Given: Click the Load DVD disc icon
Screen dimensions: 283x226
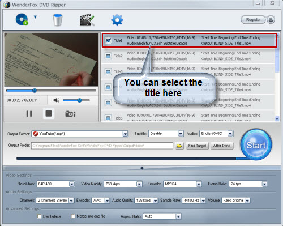Looking at the screenshot, I should pos(22,19).
